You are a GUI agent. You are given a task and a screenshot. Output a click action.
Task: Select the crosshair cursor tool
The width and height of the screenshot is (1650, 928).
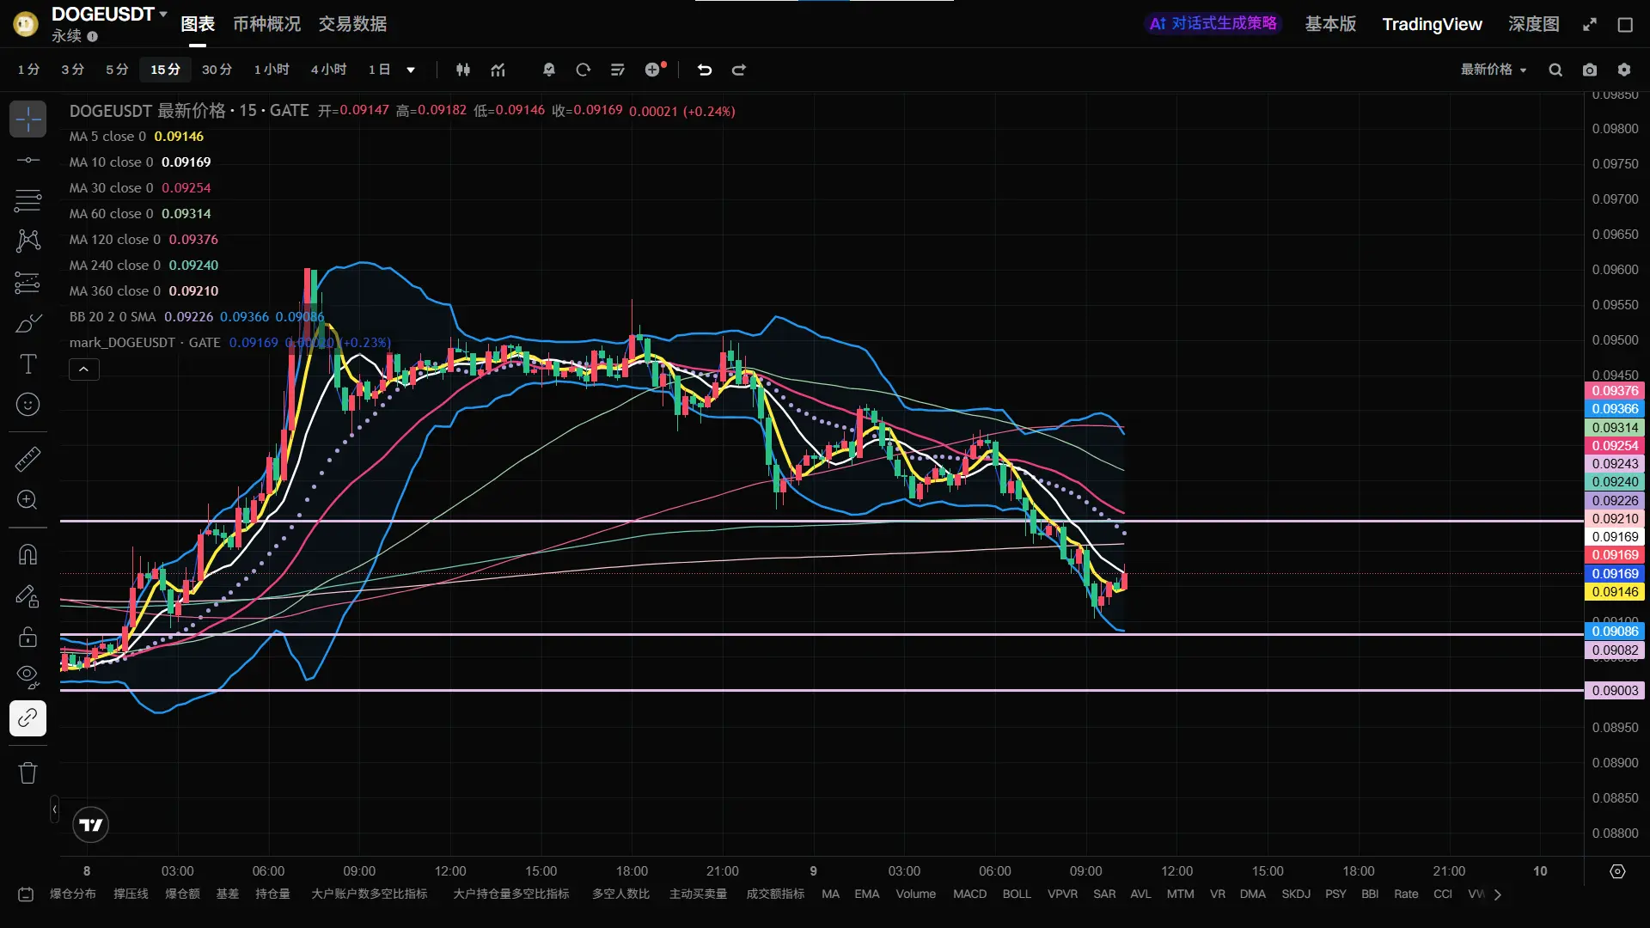pos(27,119)
